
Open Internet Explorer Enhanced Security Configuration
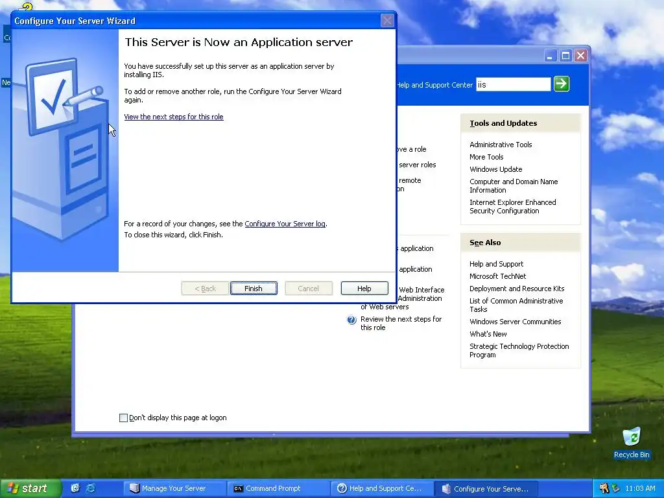512,206
